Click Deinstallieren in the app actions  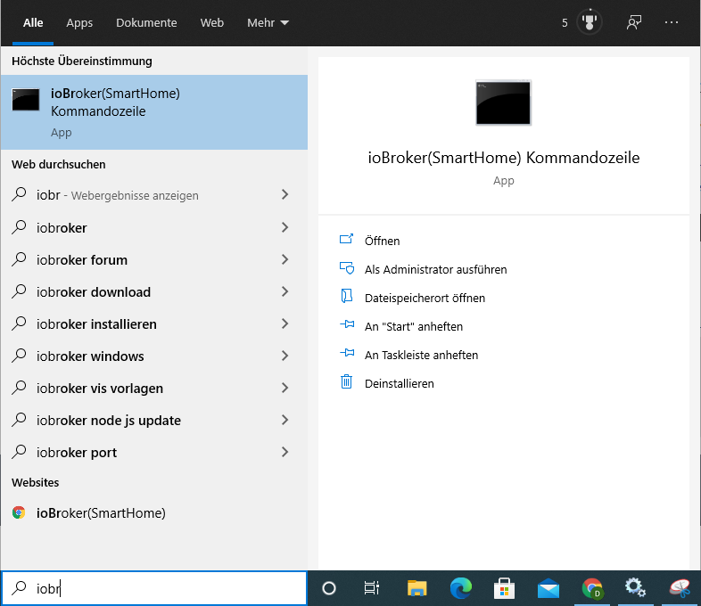point(399,383)
